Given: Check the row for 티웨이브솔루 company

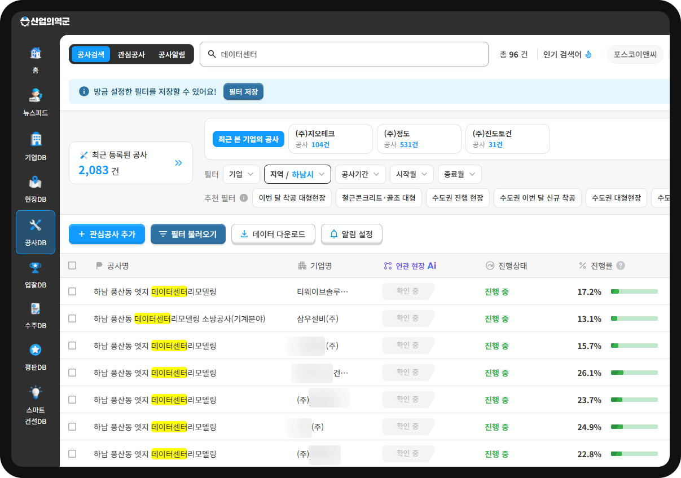Looking at the screenshot, I should tap(72, 291).
